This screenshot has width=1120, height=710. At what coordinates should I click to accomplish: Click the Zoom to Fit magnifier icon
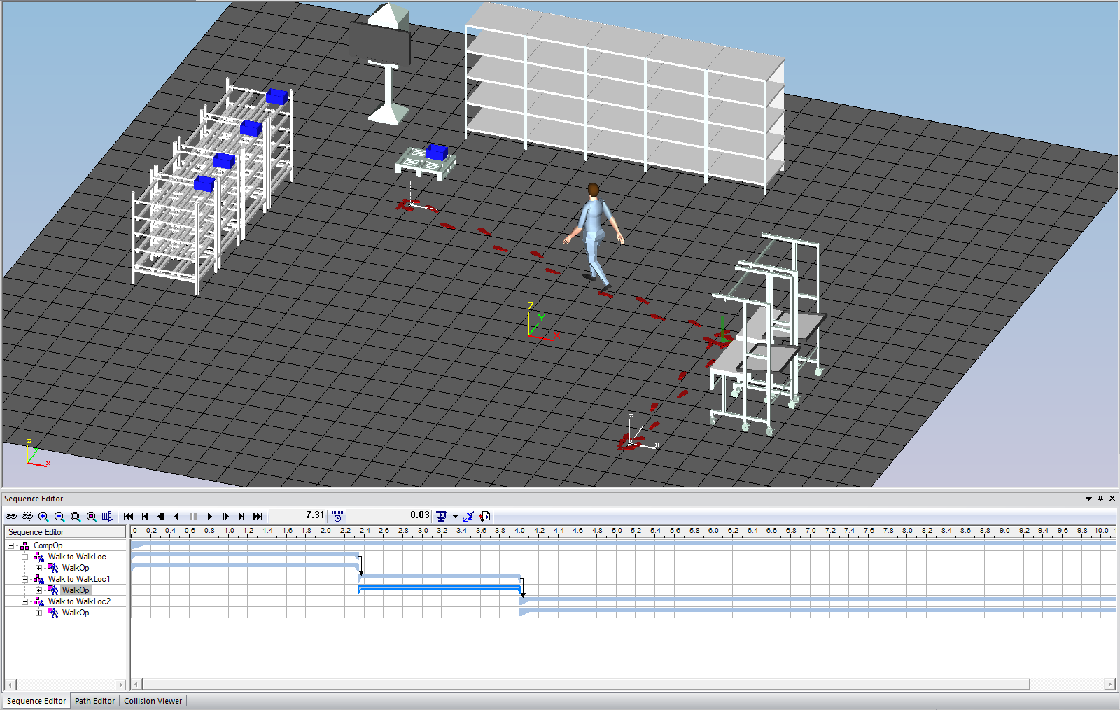click(76, 517)
